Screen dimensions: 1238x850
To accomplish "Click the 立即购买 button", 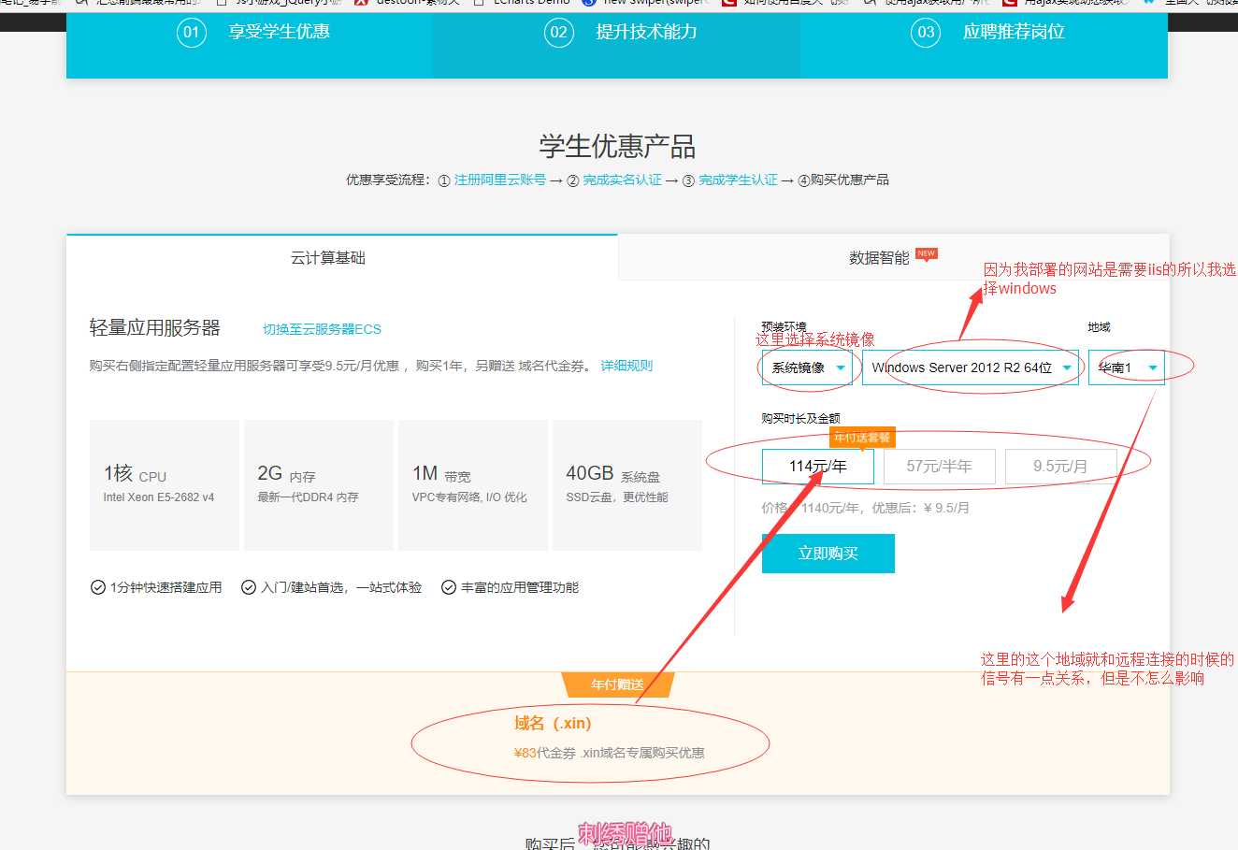I will click(x=828, y=554).
